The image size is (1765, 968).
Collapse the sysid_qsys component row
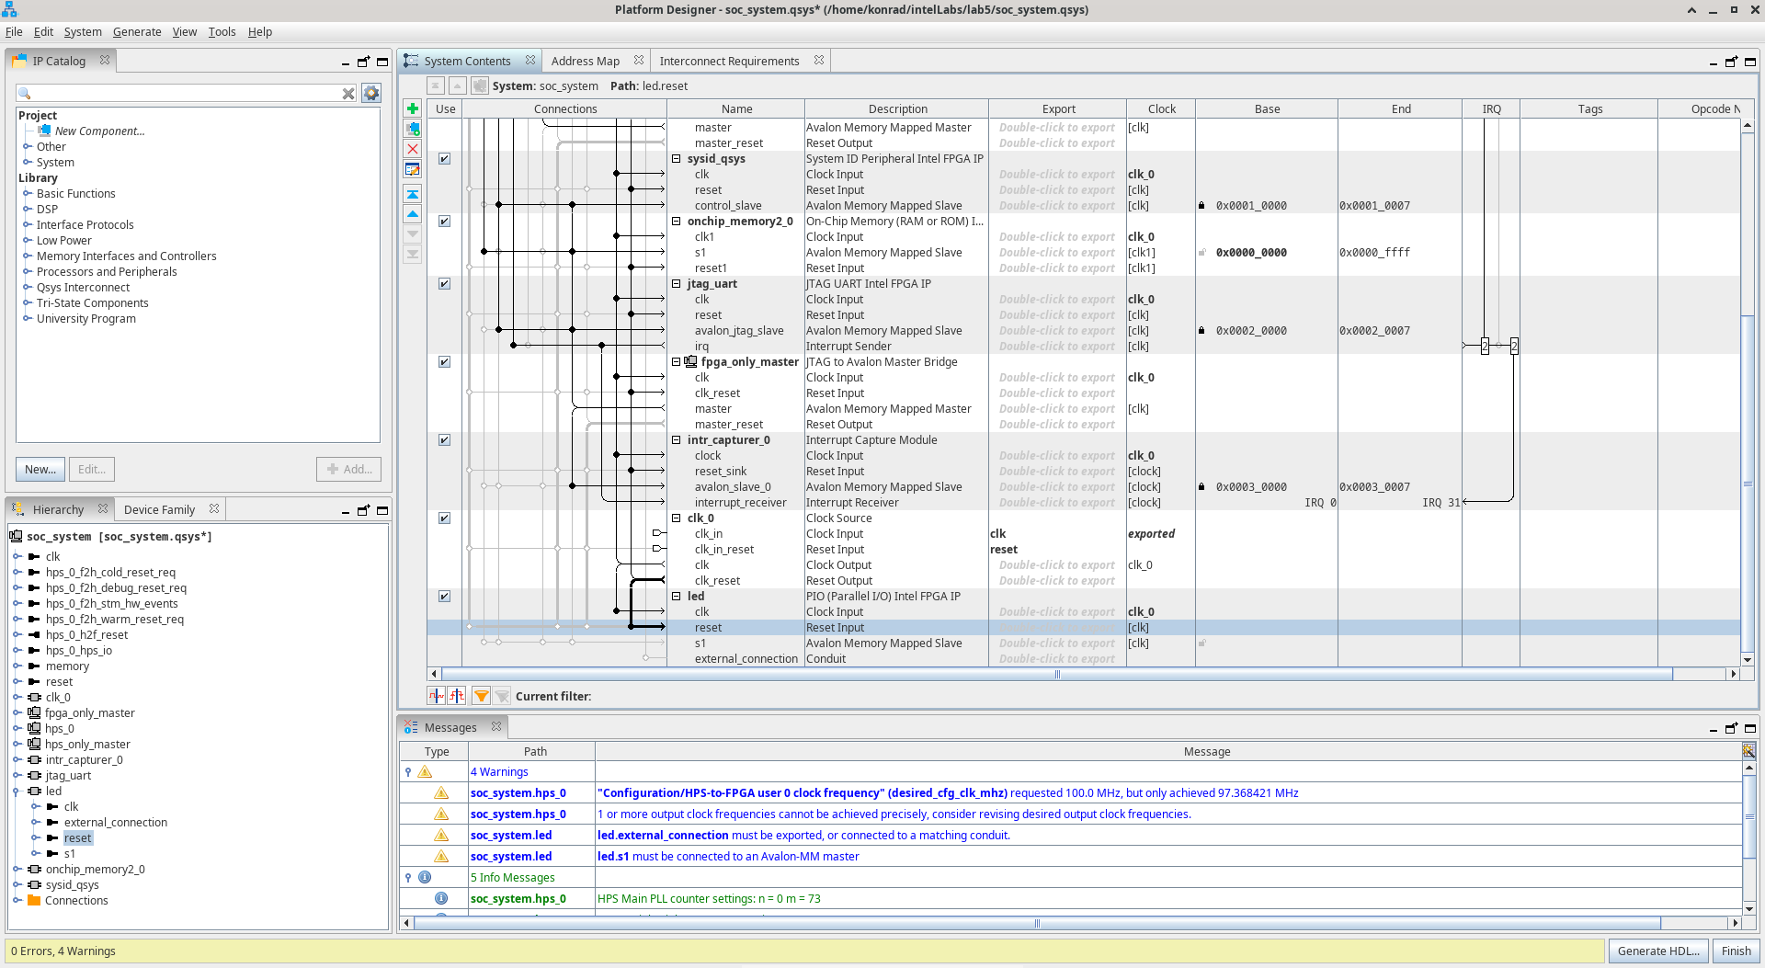tap(677, 159)
